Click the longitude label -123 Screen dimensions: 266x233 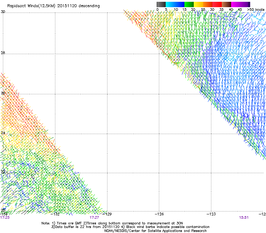(211, 214)
